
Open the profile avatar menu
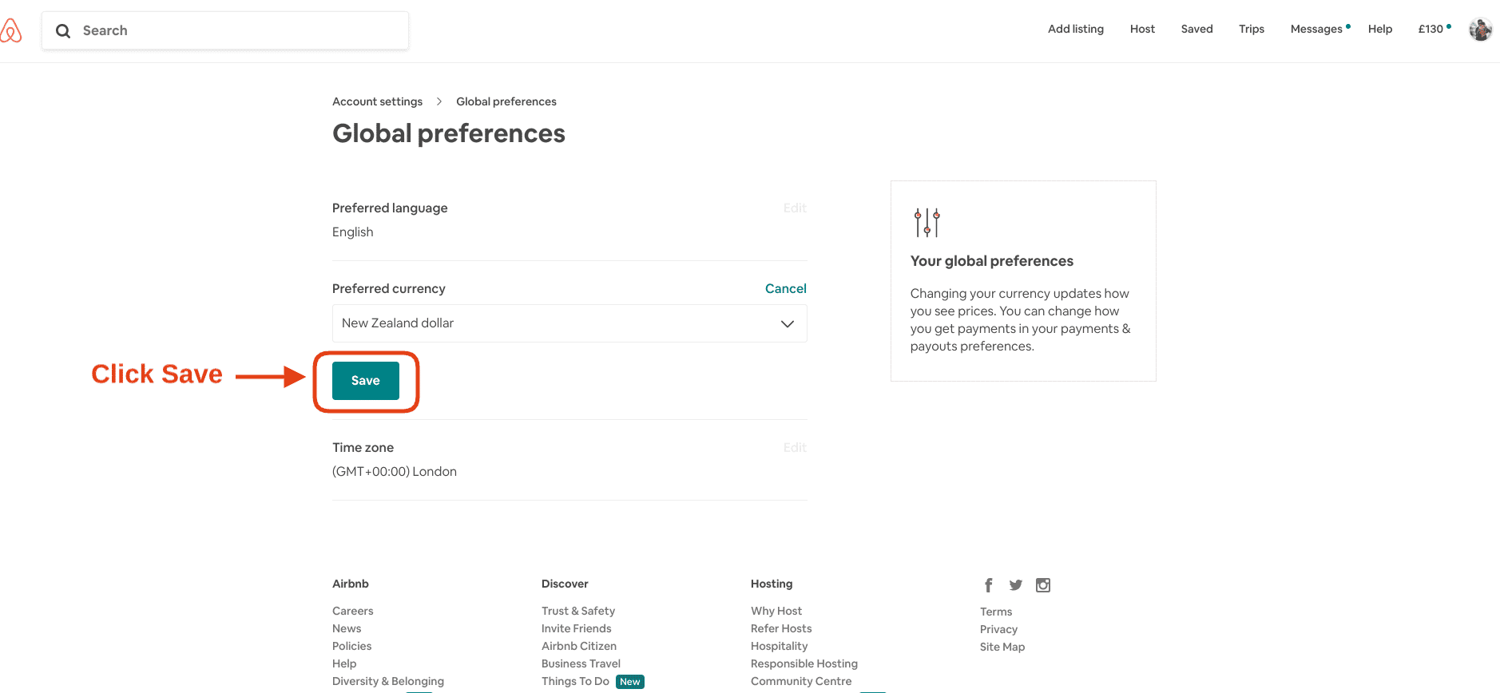1480,30
